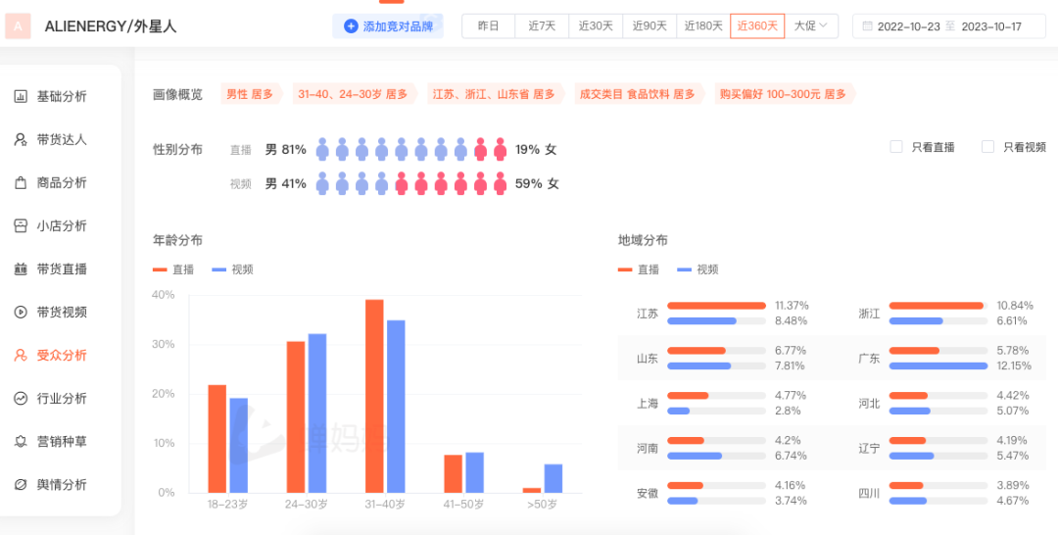The image size is (1058, 535).
Task: Click the 带货视频 play icon
Action: click(20, 312)
